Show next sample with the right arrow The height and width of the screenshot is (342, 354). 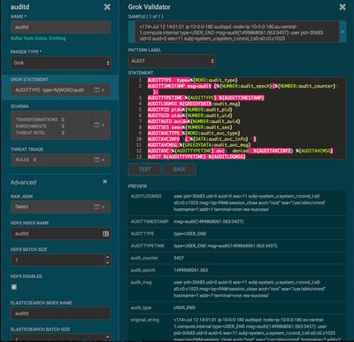coord(342,32)
